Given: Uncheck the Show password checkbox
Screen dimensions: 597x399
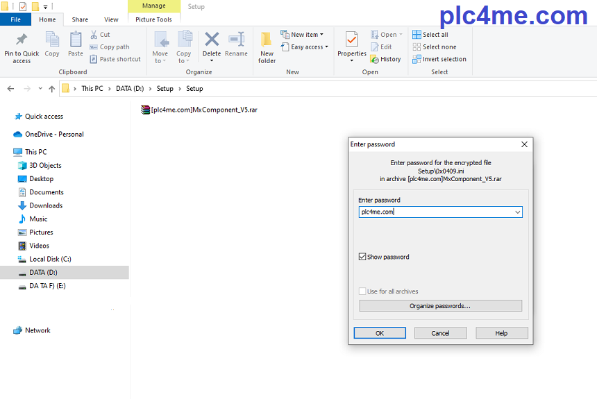Looking at the screenshot, I should (x=362, y=257).
